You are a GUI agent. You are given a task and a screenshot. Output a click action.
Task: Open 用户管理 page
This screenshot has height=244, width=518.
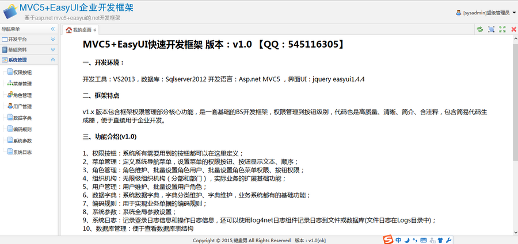(x=22, y=107)
